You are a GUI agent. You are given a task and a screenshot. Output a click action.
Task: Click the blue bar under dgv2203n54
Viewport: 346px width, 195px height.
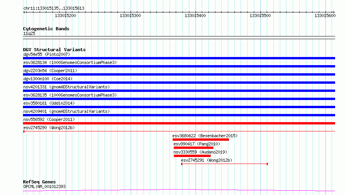tap(179, 74)
